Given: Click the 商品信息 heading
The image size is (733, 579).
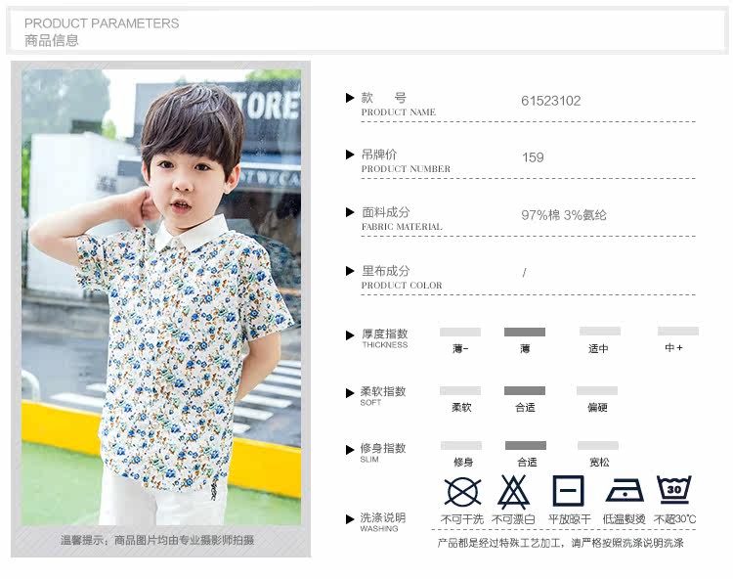Looking at the screenshot, I should click(52, 41).
